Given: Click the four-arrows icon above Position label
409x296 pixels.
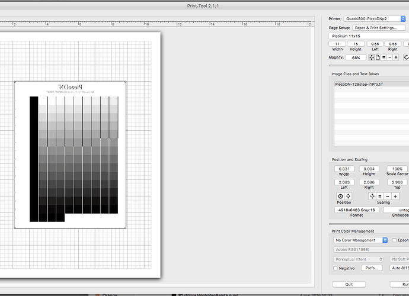Looking at the screenshot, I should [x=348, y=196].
